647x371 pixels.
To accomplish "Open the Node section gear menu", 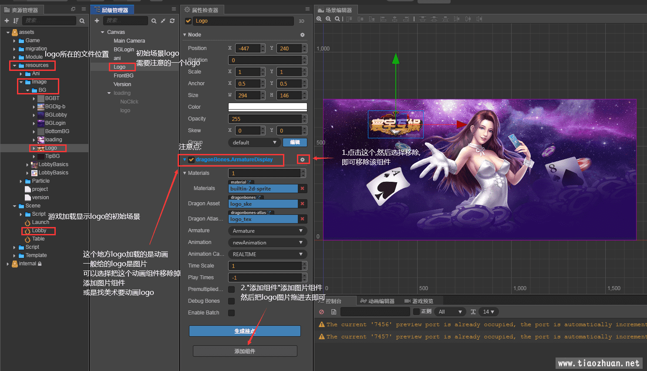I will click(303, 35).
